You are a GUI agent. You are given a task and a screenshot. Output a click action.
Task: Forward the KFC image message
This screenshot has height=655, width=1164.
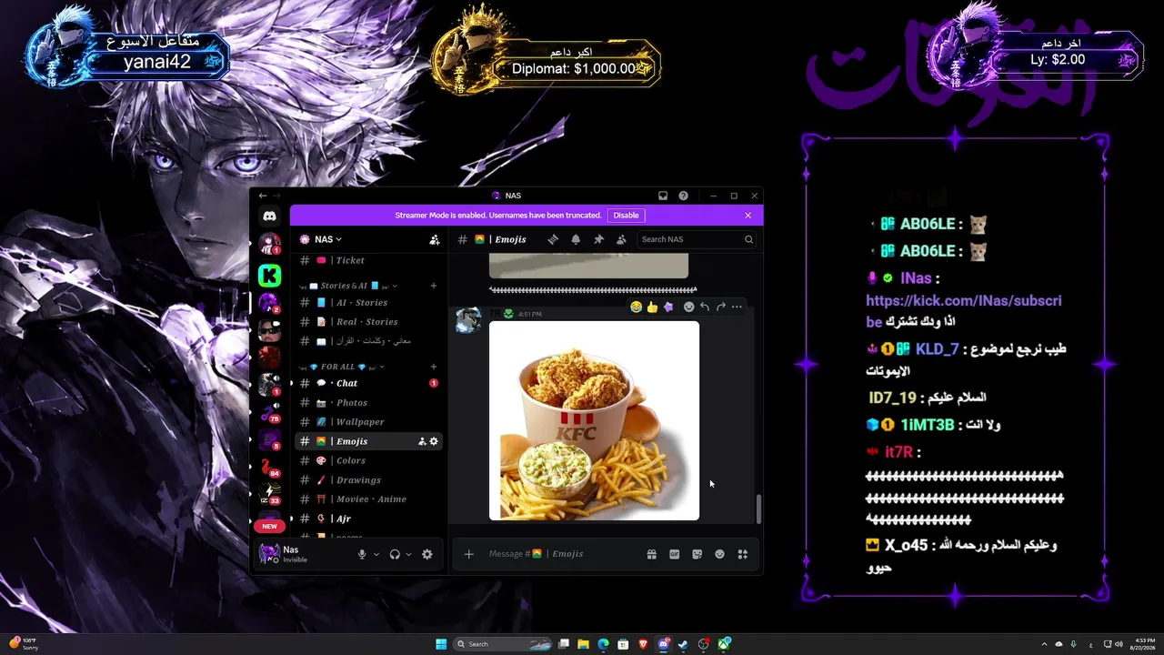coord(720,307)
